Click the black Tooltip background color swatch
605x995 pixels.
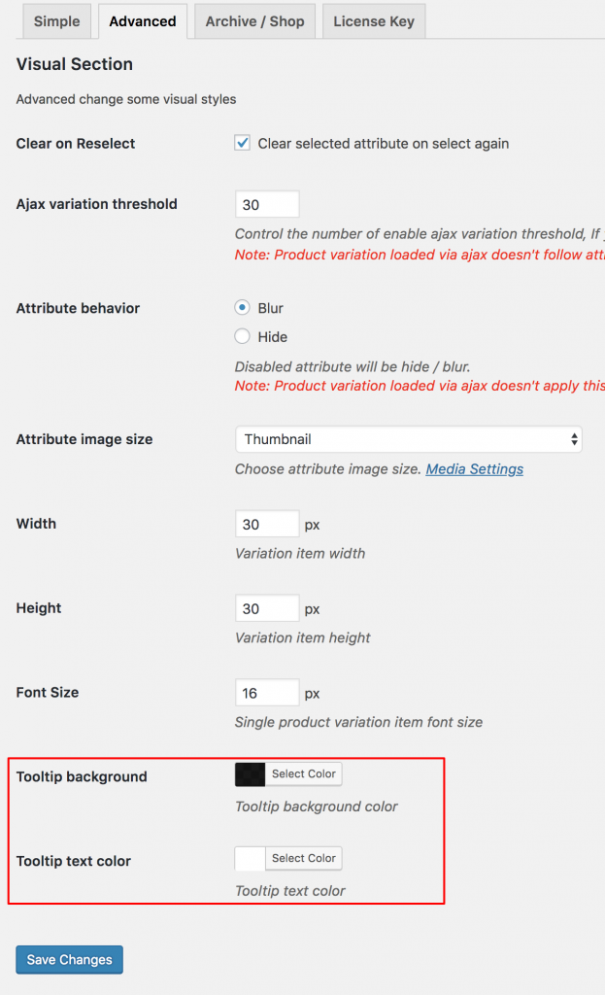[x=250, y=773]
